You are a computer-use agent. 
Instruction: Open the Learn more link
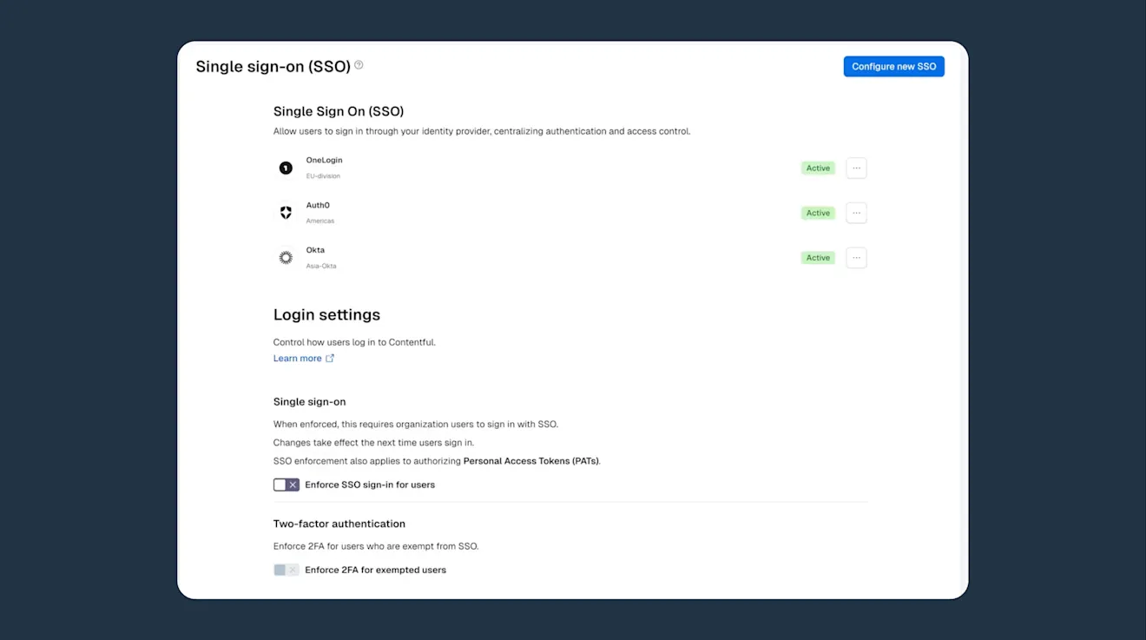298,359
